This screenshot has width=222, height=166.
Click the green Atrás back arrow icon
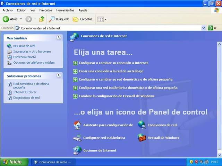point(6,19)
